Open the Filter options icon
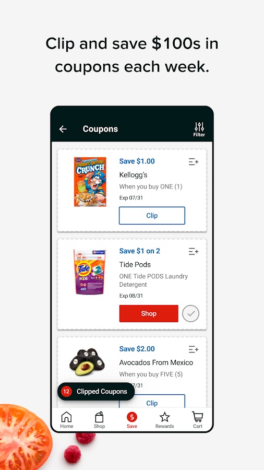This screenshot has width=264, height=470. [x=199, y=130]
